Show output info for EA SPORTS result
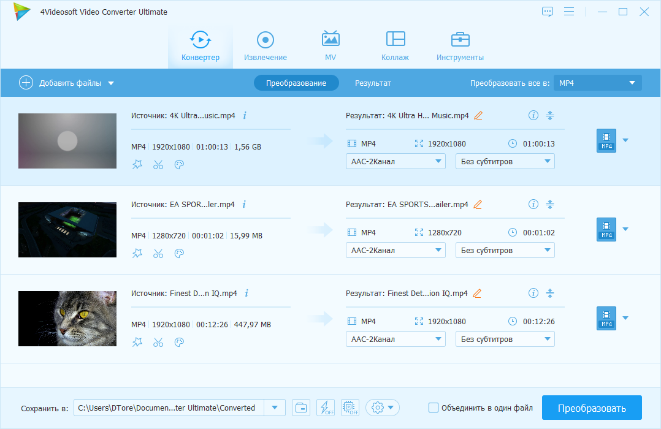Viewport: 661px width, 429px height. [x=533, y=204]
